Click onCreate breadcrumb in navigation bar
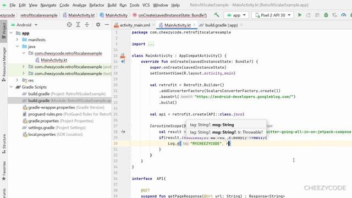Viewport: 352px width, 198px height. click(x=170, y=15)
